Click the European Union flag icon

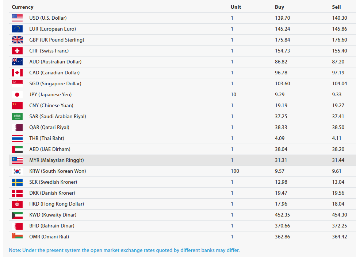click(17, 29)
